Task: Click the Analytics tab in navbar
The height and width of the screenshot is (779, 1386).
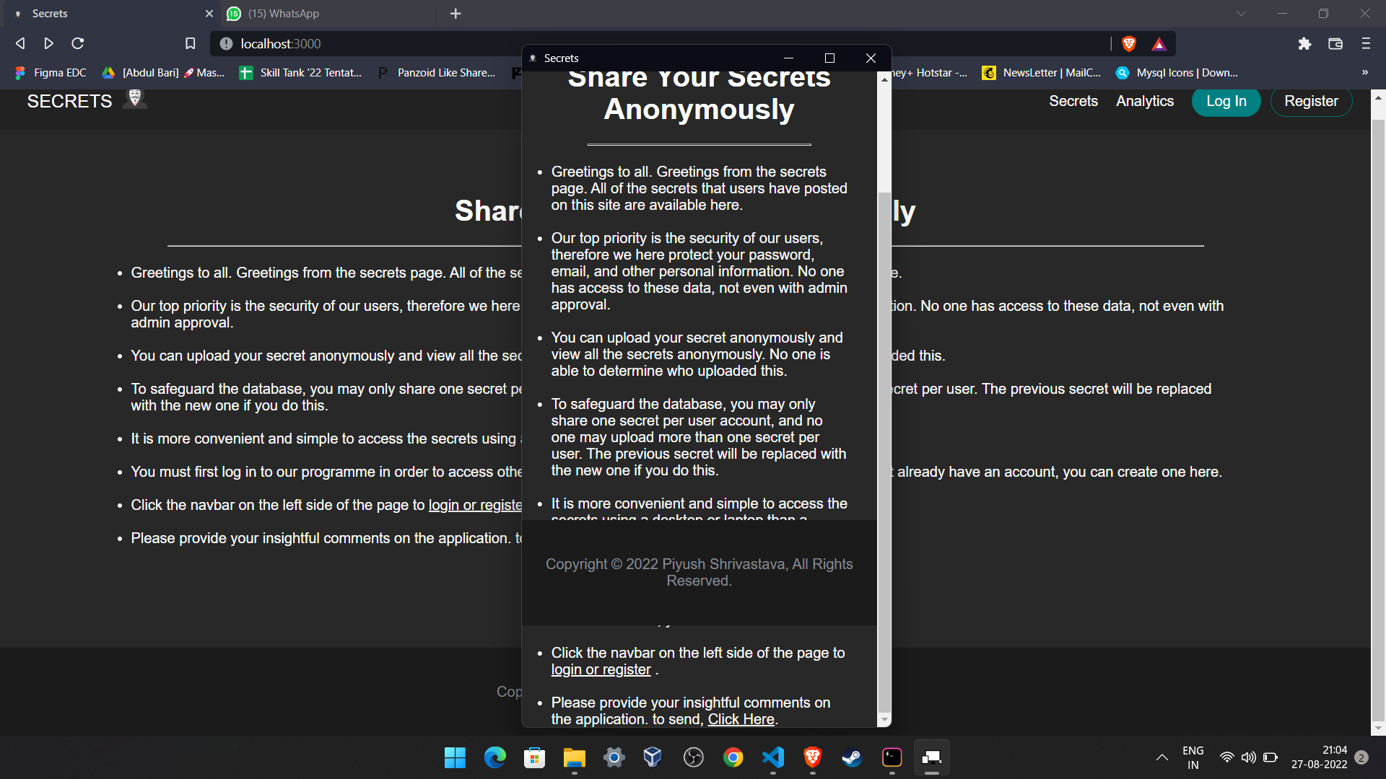Action: click(x=1144, y=101)
